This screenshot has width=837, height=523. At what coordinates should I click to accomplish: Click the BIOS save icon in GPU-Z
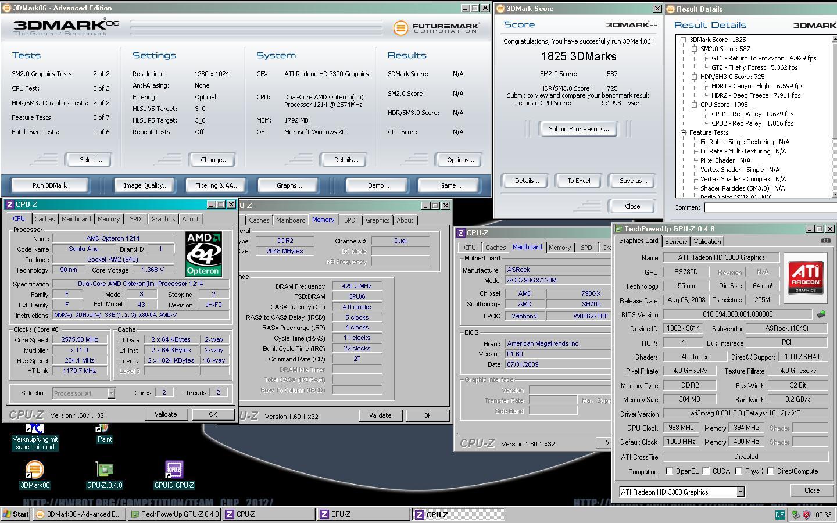(x=821, y=314)
